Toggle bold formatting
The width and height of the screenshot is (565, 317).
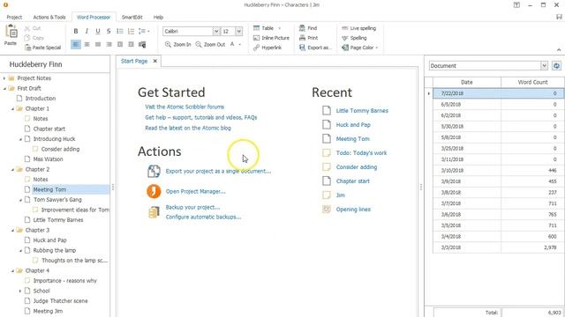(76, 32)
